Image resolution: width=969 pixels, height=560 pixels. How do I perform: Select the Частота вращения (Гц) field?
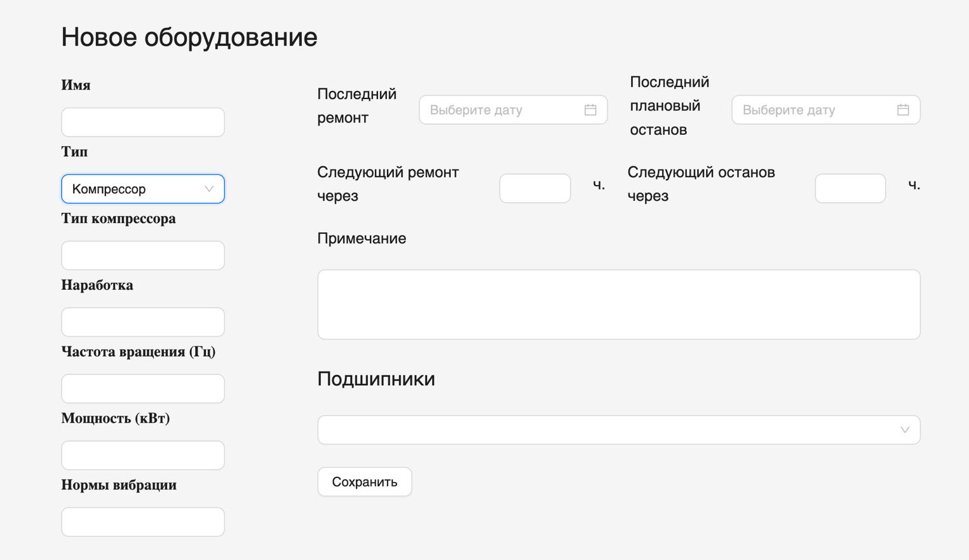coord(142,388)
